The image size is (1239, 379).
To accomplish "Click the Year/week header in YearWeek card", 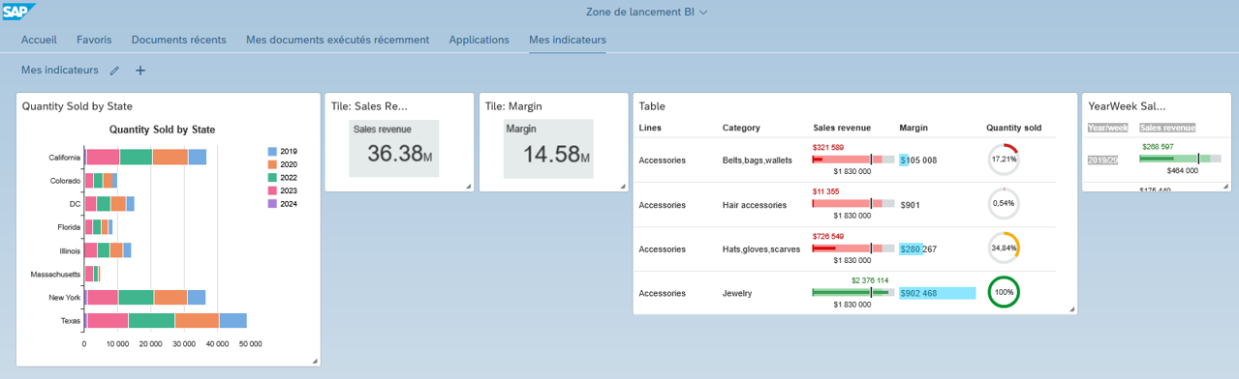I will pyautogui.click(x=1108, y=128).
